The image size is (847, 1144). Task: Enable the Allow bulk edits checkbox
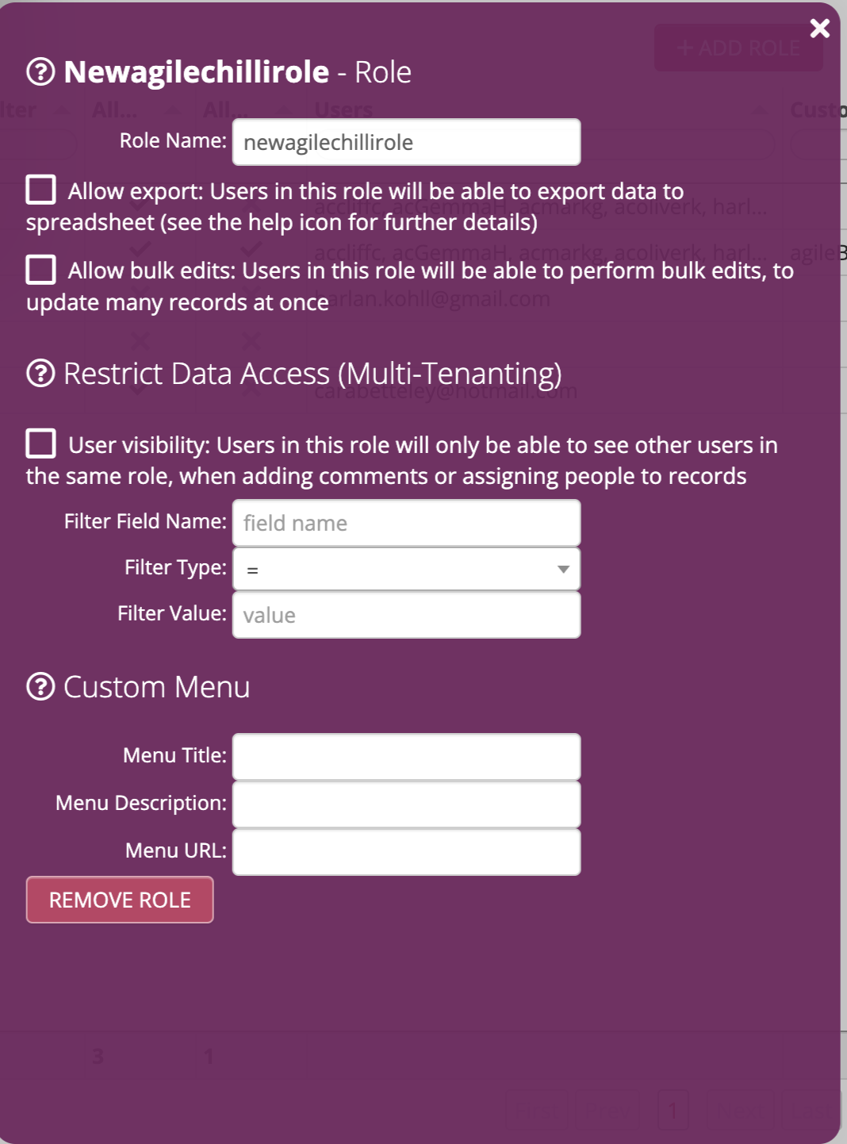(x=40, y=270)
